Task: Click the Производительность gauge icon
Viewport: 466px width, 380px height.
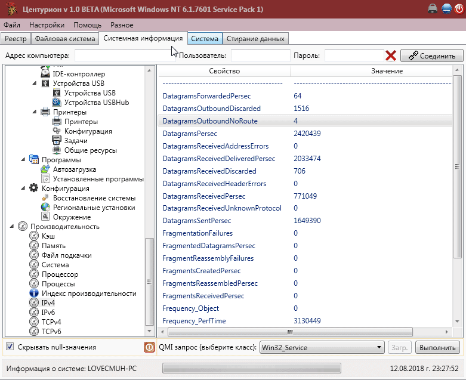Action: click(x=23, y=226)
